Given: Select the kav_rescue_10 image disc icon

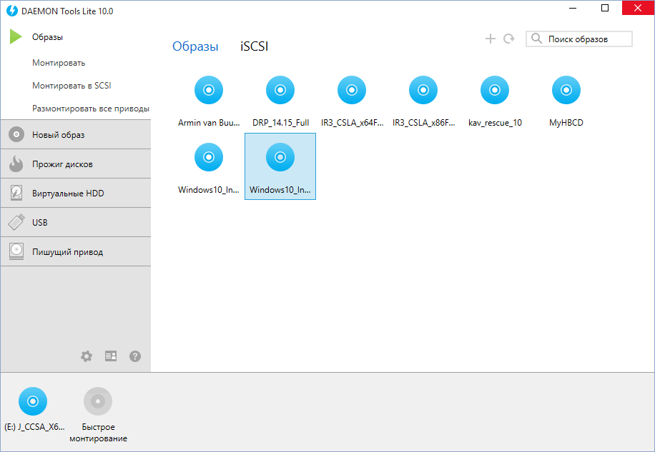Looking at the screenshot, I should pos(495,90).
